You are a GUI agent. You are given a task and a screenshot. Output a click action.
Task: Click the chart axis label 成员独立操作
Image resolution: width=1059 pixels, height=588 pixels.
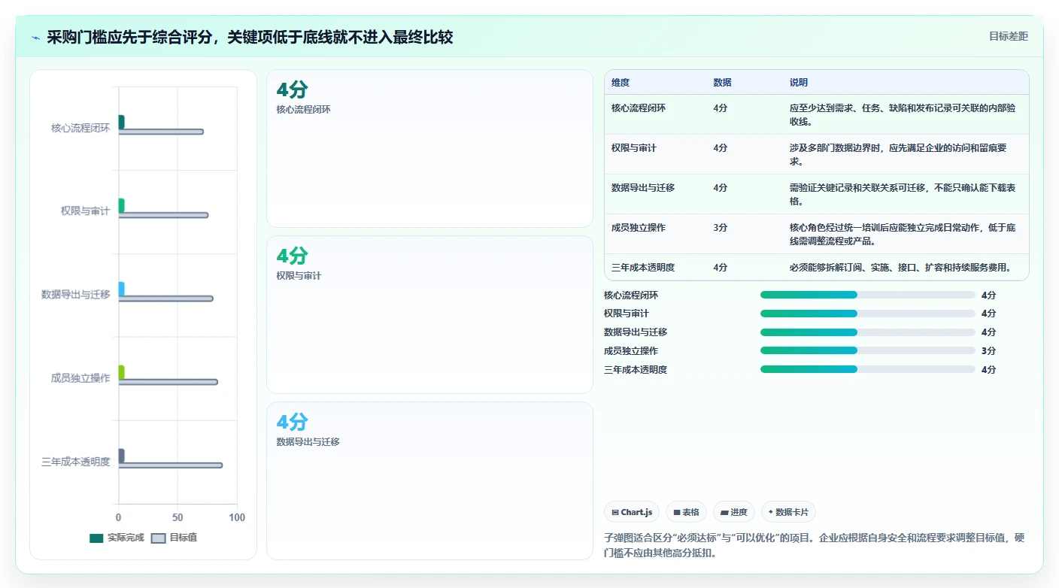80,378
